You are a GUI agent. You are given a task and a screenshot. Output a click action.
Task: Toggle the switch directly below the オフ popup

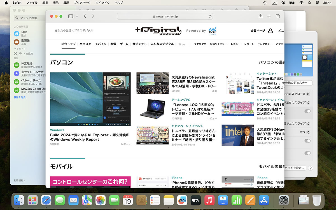pyautogui.click(x=307, y=141)
